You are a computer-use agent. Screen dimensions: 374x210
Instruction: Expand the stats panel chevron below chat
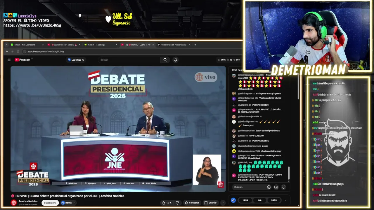[285, 200]
